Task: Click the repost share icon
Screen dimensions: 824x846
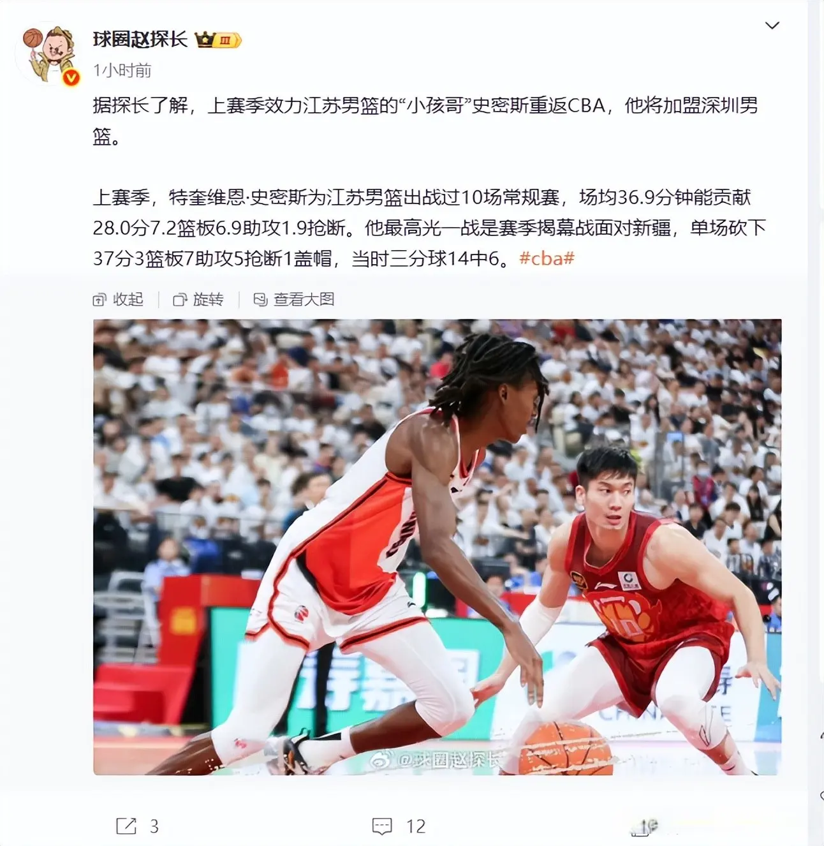Action: pyautogui.click(x=126, y=826)
